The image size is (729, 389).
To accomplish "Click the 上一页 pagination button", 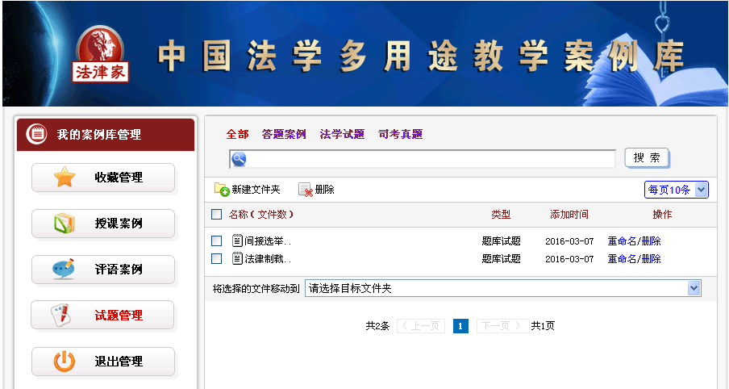I will coord(421,326).
